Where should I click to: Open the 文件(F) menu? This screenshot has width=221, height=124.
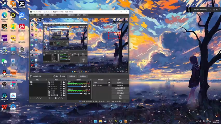tap(32, 15)
